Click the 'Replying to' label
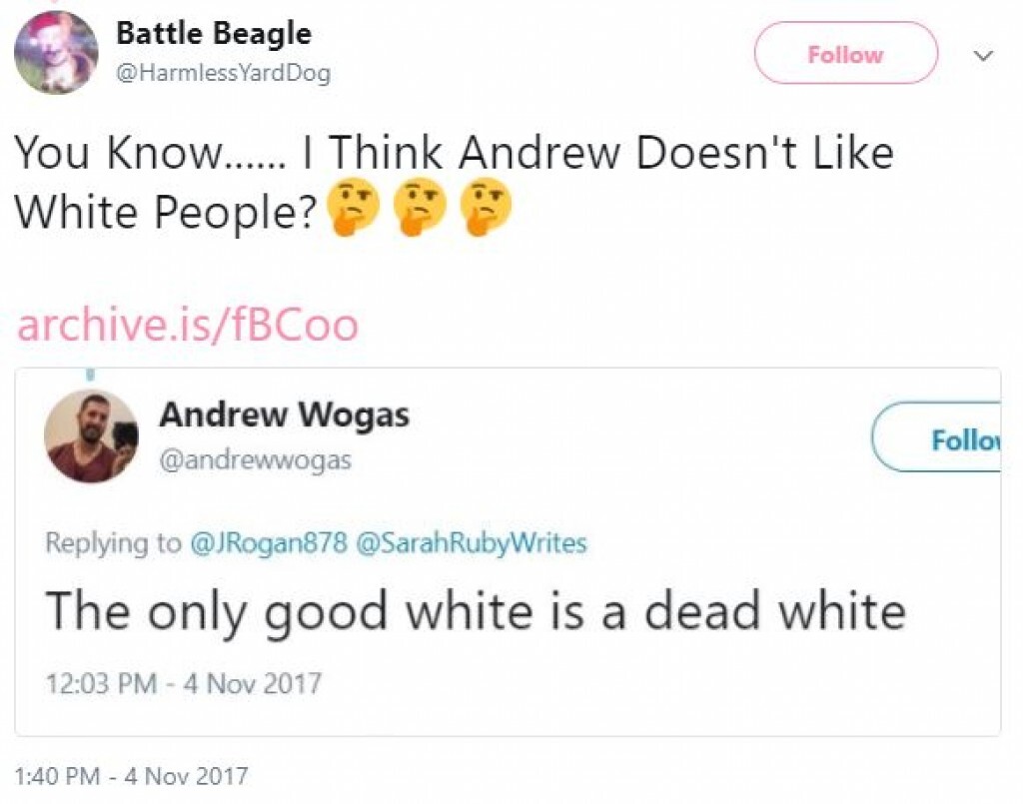Viewport: 1023px width, 804px height. pos(114,543)
